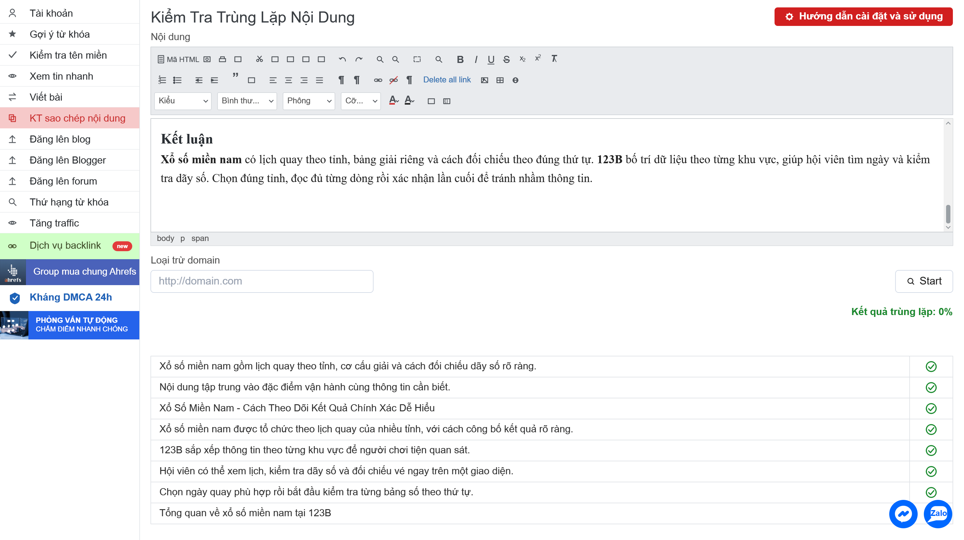Click the insert link chain icon
The width and height of the screenshot is (964, 540).
pyautogui.click(x=378, y=80)
